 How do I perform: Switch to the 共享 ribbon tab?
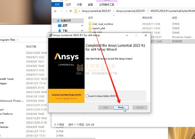pyautogui.click(x=79, y=5)
